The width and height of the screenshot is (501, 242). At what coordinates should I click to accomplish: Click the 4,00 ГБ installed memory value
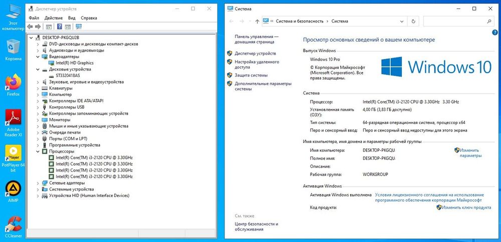pyautogui.click(x=387, y=109)
